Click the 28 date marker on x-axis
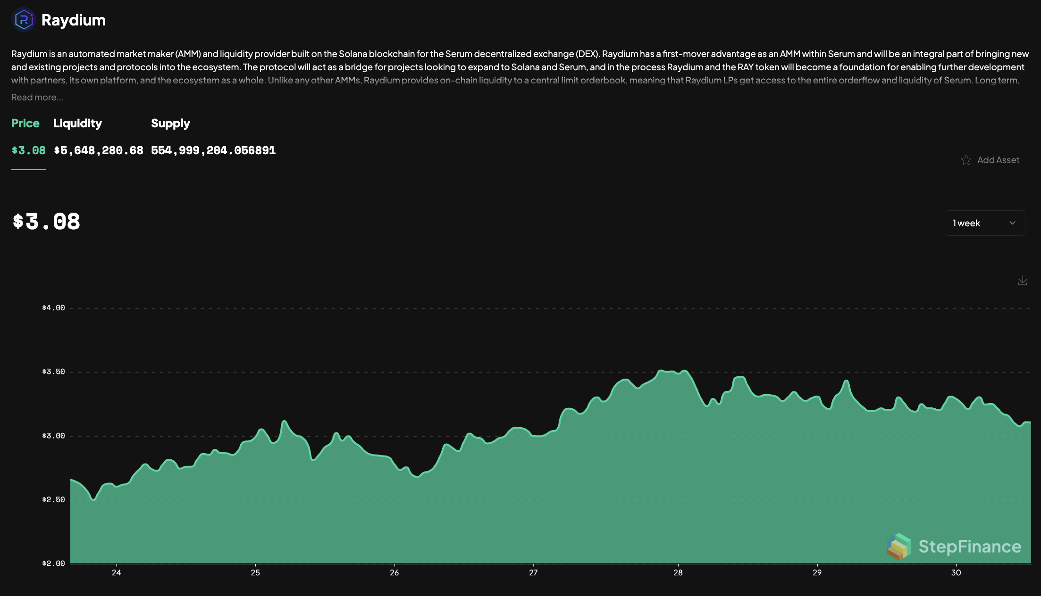Screen dimensions: 1041x596 [678, 572]
